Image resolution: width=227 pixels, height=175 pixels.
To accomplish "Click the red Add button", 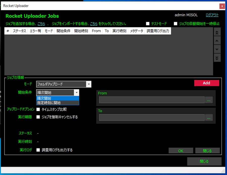I will coord(207,83).
